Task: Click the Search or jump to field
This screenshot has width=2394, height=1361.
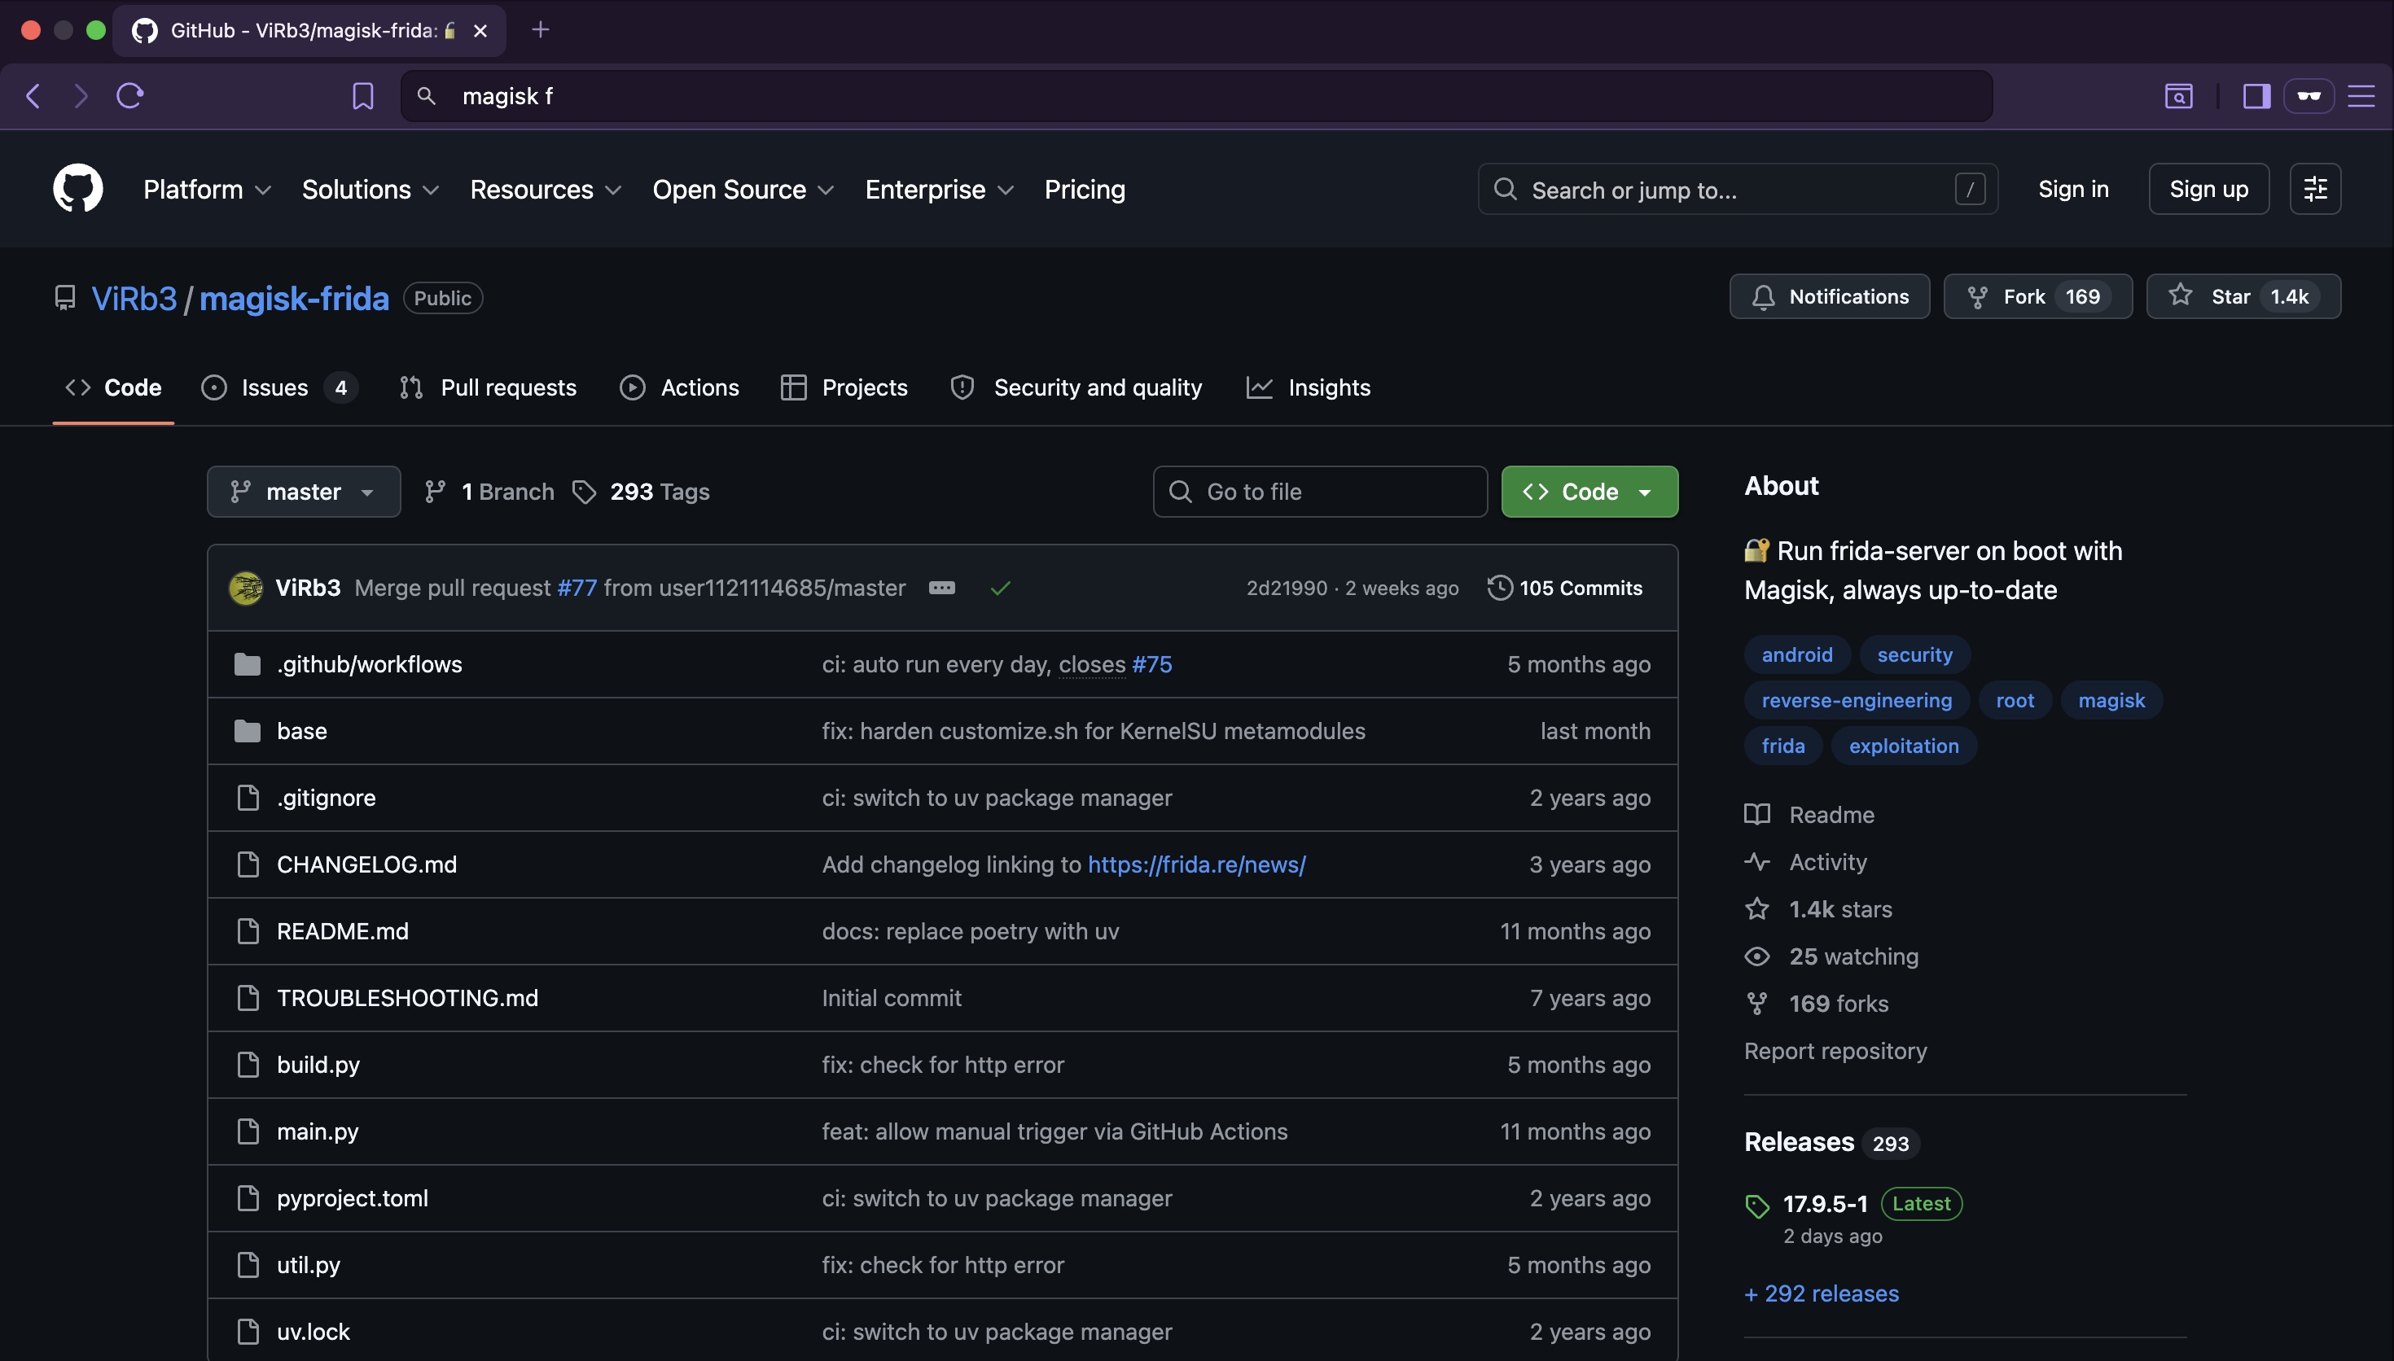Action: click(1738, 189)
